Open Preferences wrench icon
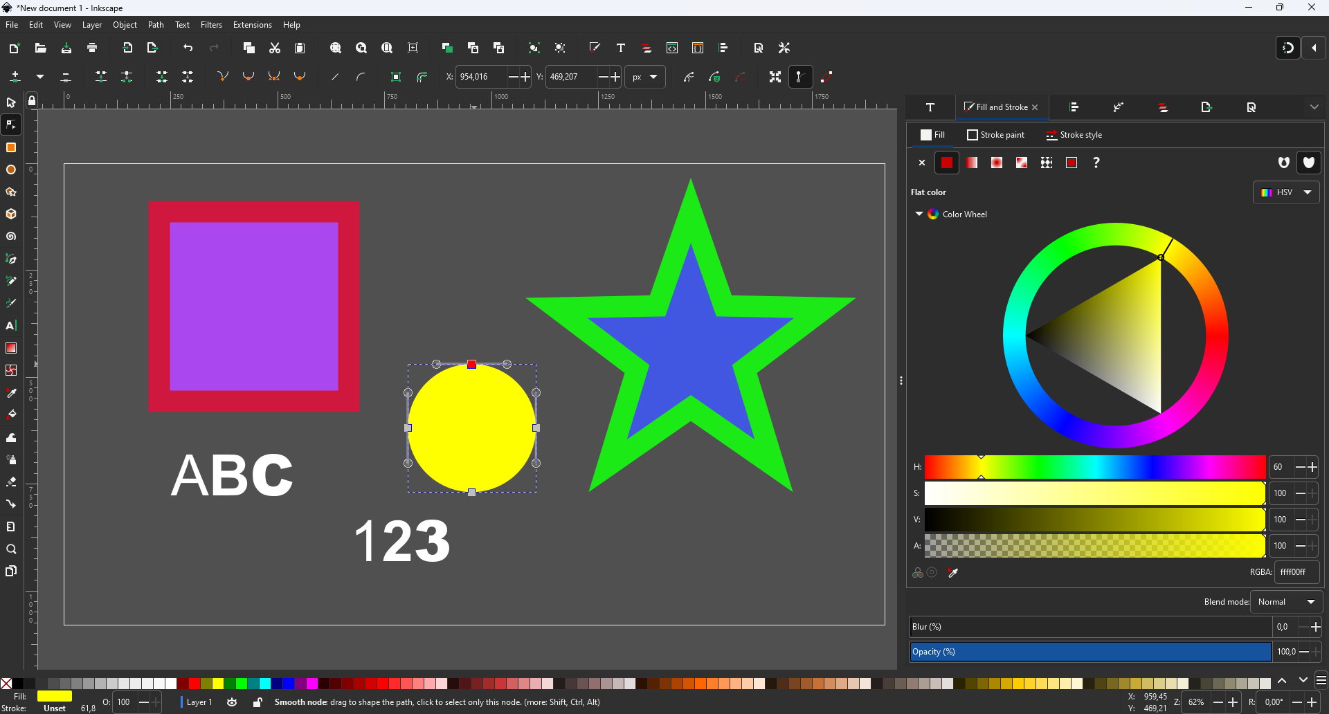The width and height of the screenshot is (1329, 714). (x=784, y=48)
